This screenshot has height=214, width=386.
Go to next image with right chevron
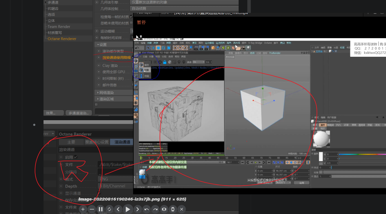point(137,209)
